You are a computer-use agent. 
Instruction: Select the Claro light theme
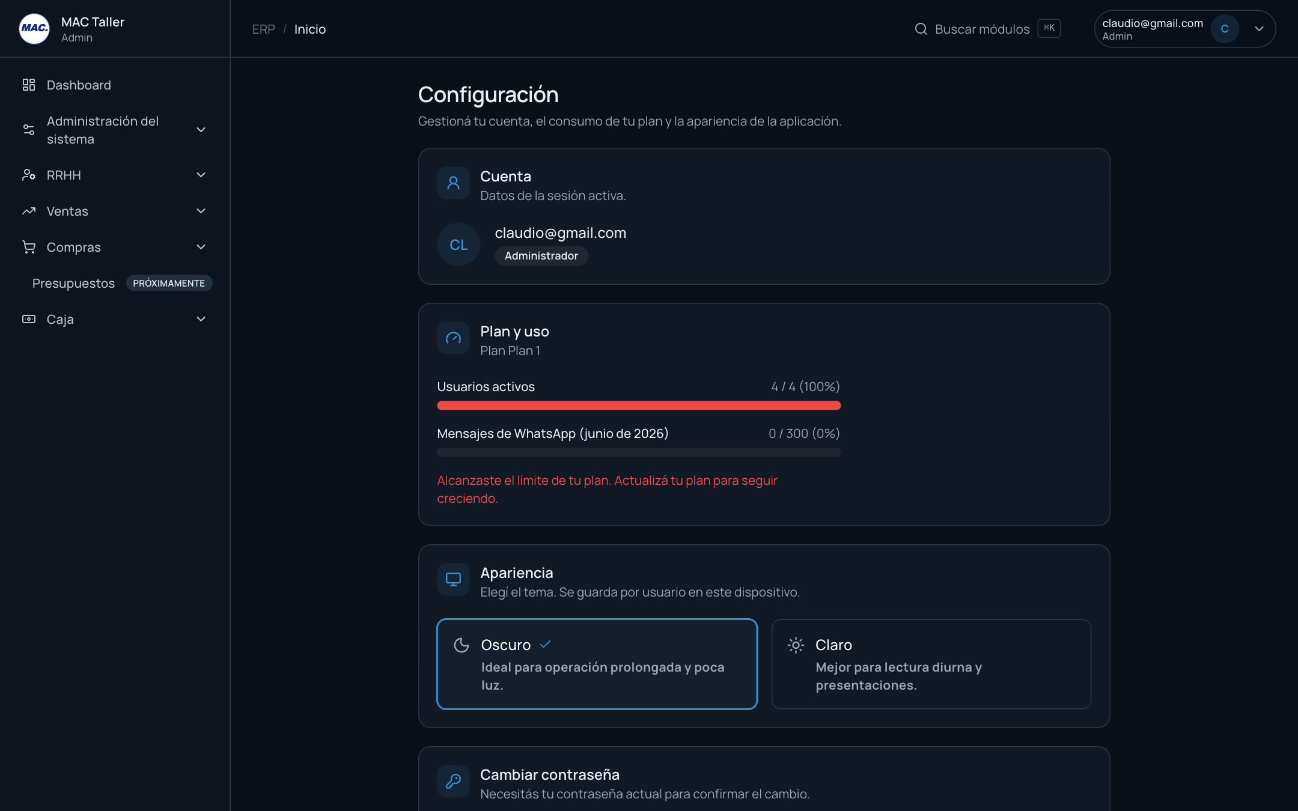pos(931,664)
